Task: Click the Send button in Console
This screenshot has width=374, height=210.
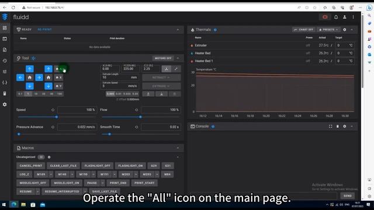Action: pyautogui.click(x=347, y=196)
